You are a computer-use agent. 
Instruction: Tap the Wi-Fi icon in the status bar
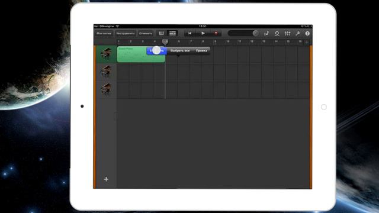pyautogui.click(x=117, y=26)
